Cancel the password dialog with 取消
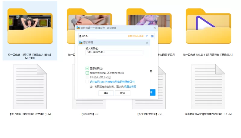The image size is (241, 138). click(x=123, y=93)
